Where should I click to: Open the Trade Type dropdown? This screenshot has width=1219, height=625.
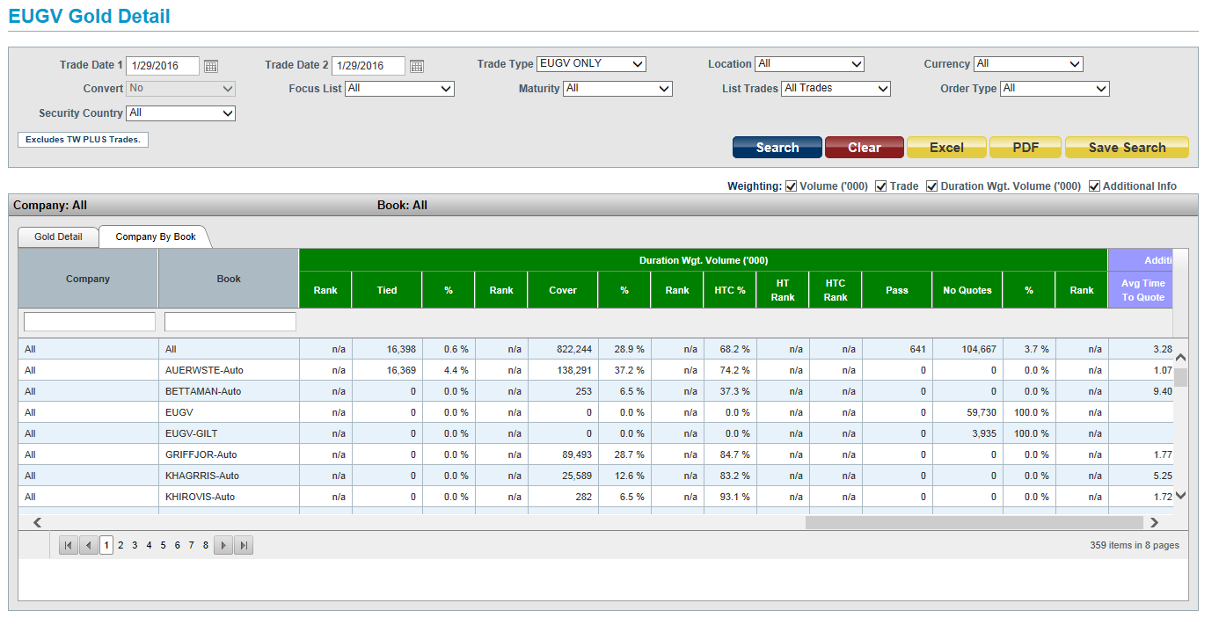point(592,64)
